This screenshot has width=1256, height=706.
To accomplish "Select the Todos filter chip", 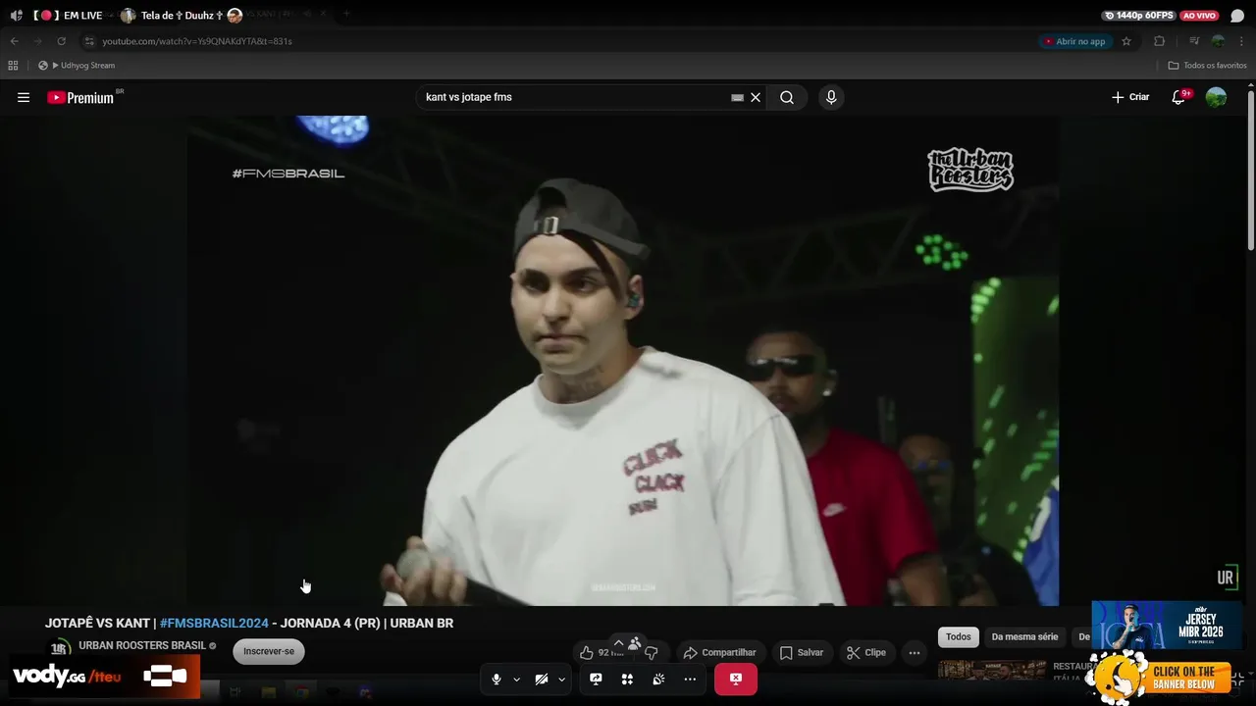I will [959, 636].
